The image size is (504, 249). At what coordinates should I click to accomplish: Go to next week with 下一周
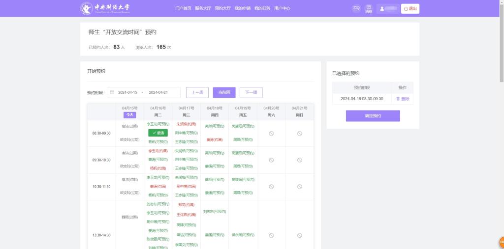tap(251, 92)
